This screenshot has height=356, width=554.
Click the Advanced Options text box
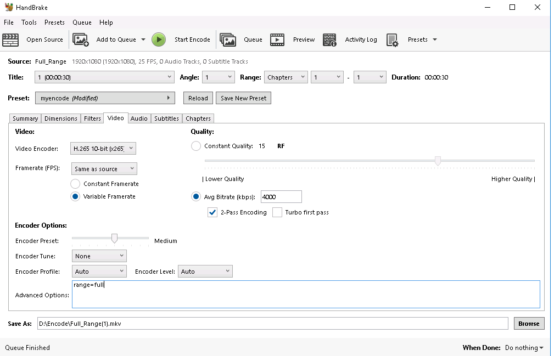pyautogui.click(x=306, y=294)
